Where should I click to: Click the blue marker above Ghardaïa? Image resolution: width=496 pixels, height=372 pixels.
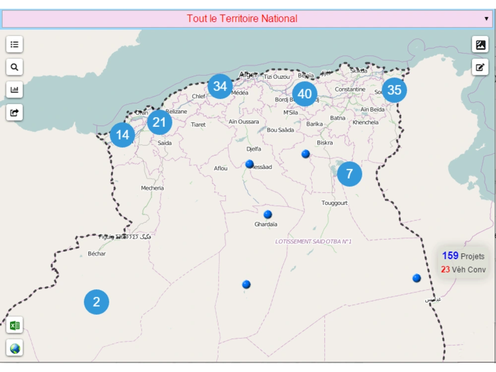[x=268, y=214]
